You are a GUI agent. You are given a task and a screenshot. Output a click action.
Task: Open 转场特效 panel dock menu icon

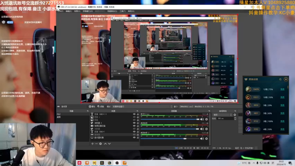pyautogui.click(x=235, y=111)
